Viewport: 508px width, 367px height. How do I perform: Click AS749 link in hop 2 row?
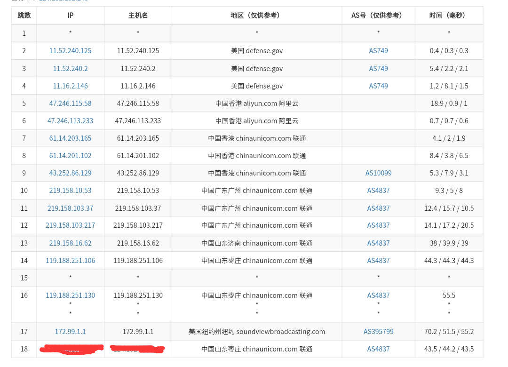pyautogui.click(x=378, y=51)
